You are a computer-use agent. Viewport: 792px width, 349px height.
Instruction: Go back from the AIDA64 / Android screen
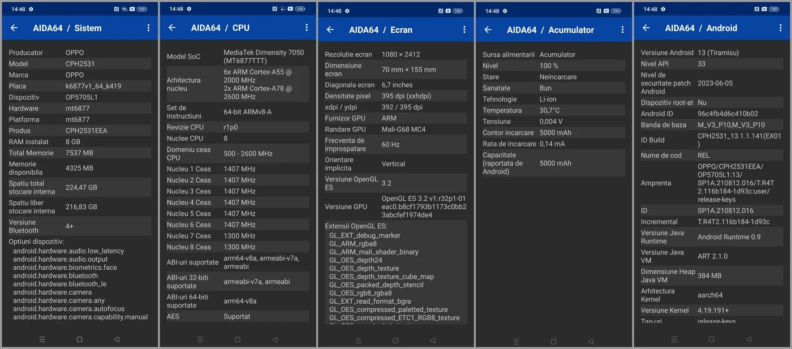646,28
